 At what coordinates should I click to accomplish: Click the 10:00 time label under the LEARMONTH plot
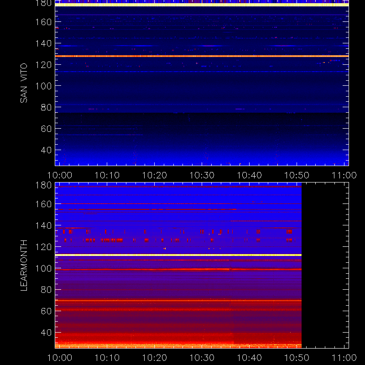coord(60,358)
